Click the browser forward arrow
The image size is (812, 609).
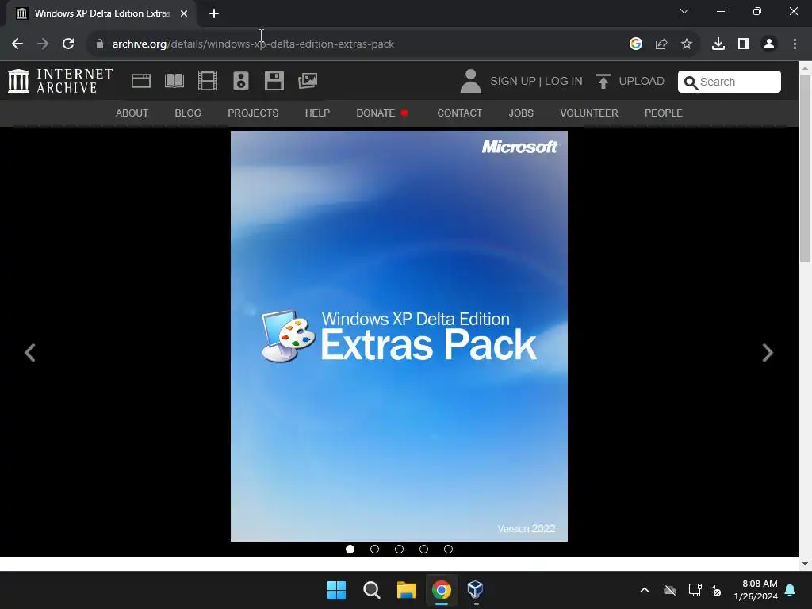(x=43, y=44)
